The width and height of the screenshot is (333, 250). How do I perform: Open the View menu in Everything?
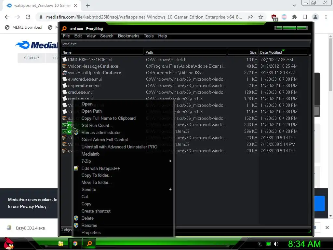click(91, 36)
